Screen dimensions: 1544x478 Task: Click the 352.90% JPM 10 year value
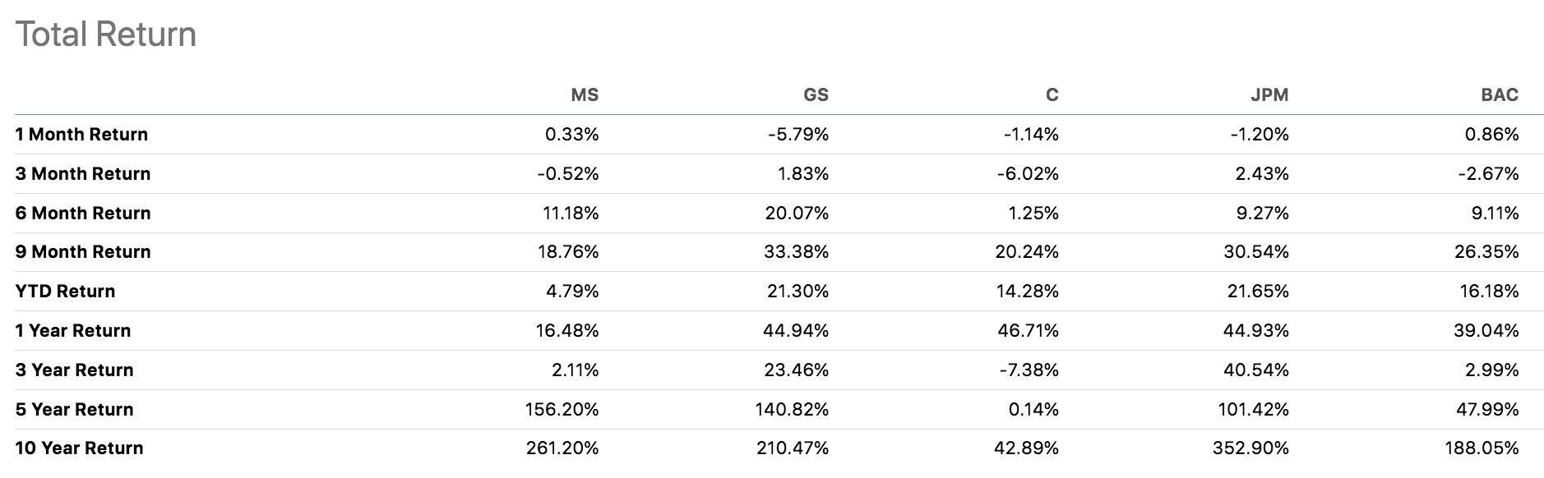[1250, 448]
